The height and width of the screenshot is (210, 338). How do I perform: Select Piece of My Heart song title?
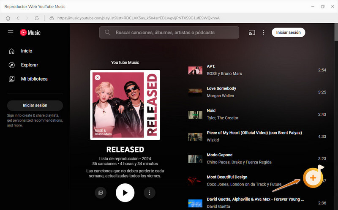[x=254, y=133]
